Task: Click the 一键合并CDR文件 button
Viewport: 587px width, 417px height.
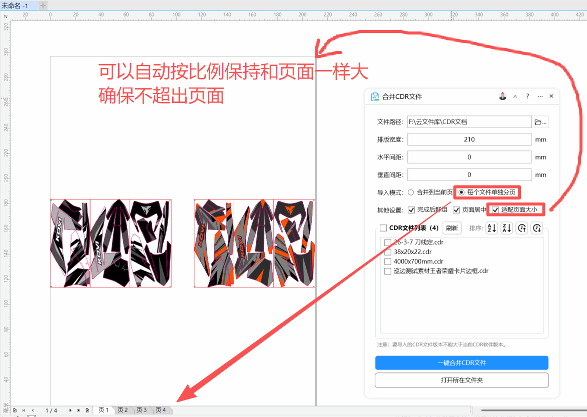Action: coord(461,362)
